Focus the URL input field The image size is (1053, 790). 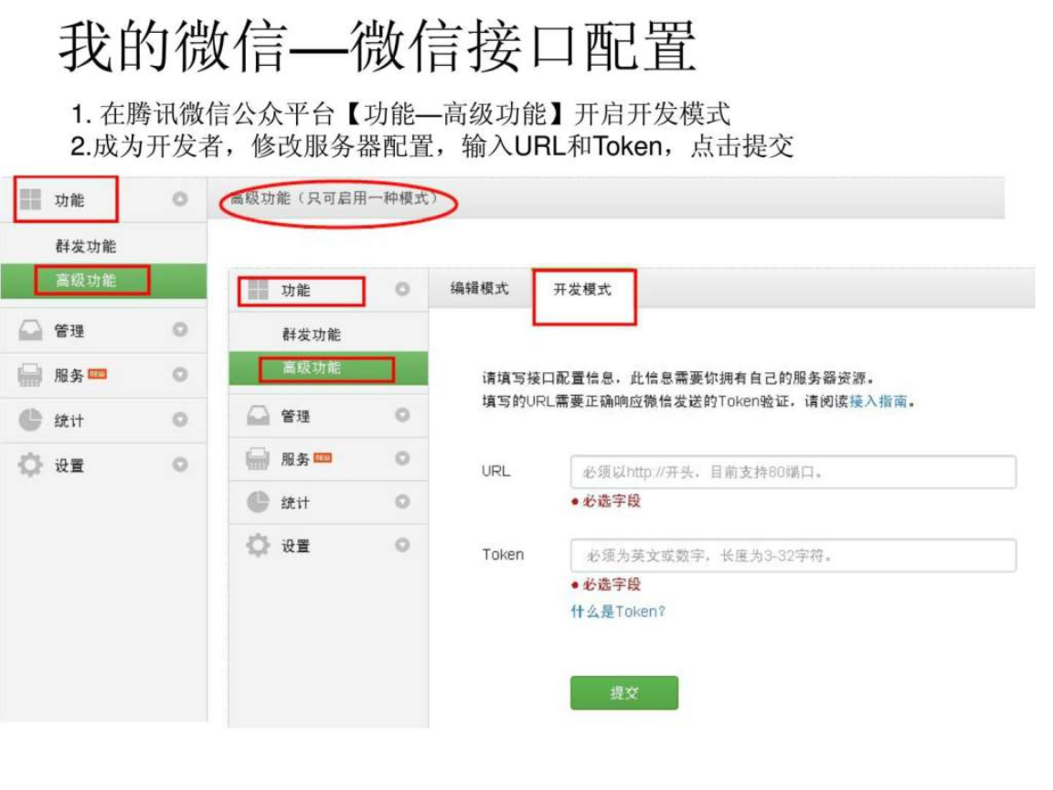point(793,472)
